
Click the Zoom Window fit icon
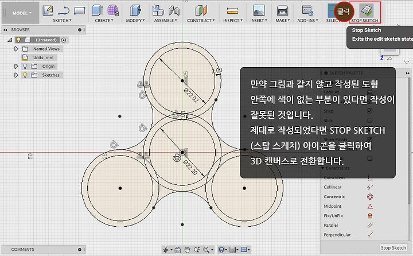coord(206,250)
